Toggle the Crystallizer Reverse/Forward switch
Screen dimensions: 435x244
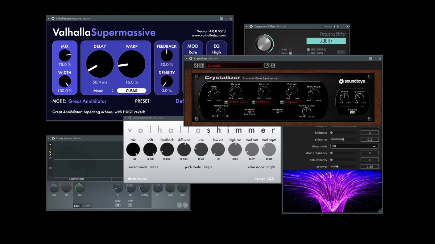coord(250,112)
